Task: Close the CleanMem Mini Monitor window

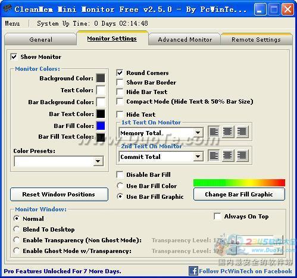Action: (x=287, y=9)
